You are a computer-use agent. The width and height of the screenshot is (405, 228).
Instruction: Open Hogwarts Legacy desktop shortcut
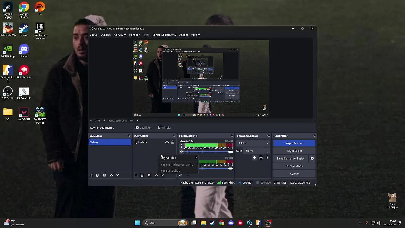[8, 10]
